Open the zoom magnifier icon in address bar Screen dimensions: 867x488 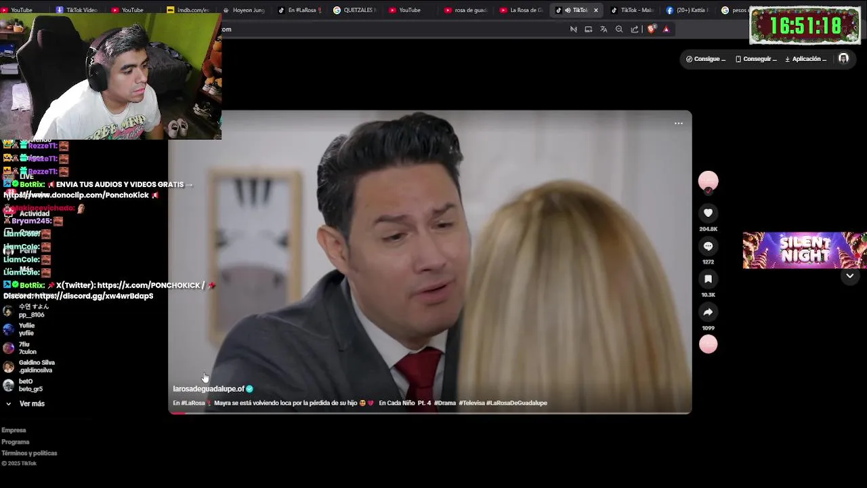point(619,29)
